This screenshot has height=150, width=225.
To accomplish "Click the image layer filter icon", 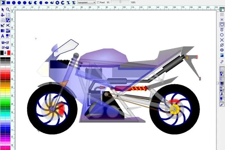I will [222, 89].
